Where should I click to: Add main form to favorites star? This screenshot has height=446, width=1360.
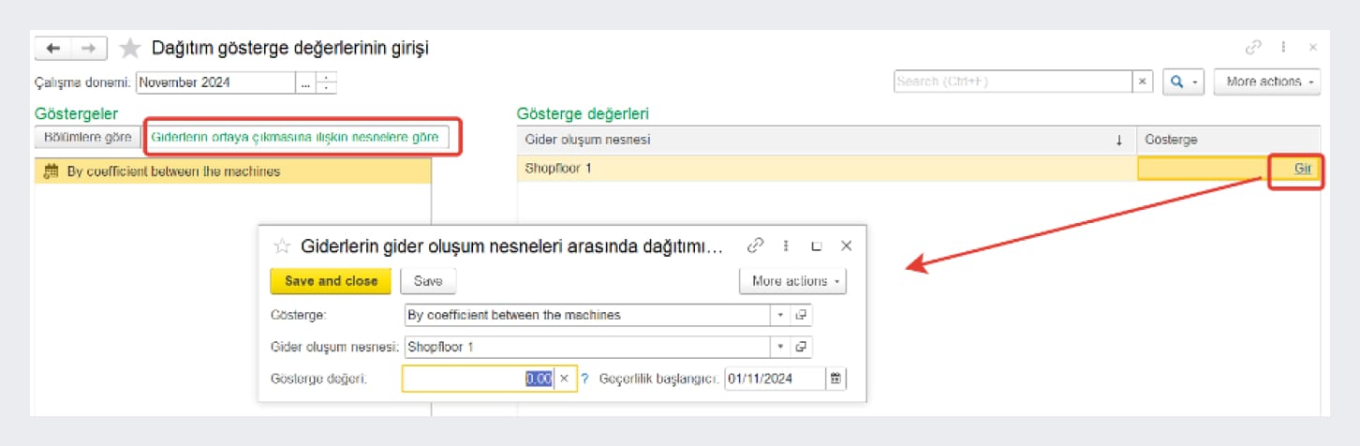131,48
